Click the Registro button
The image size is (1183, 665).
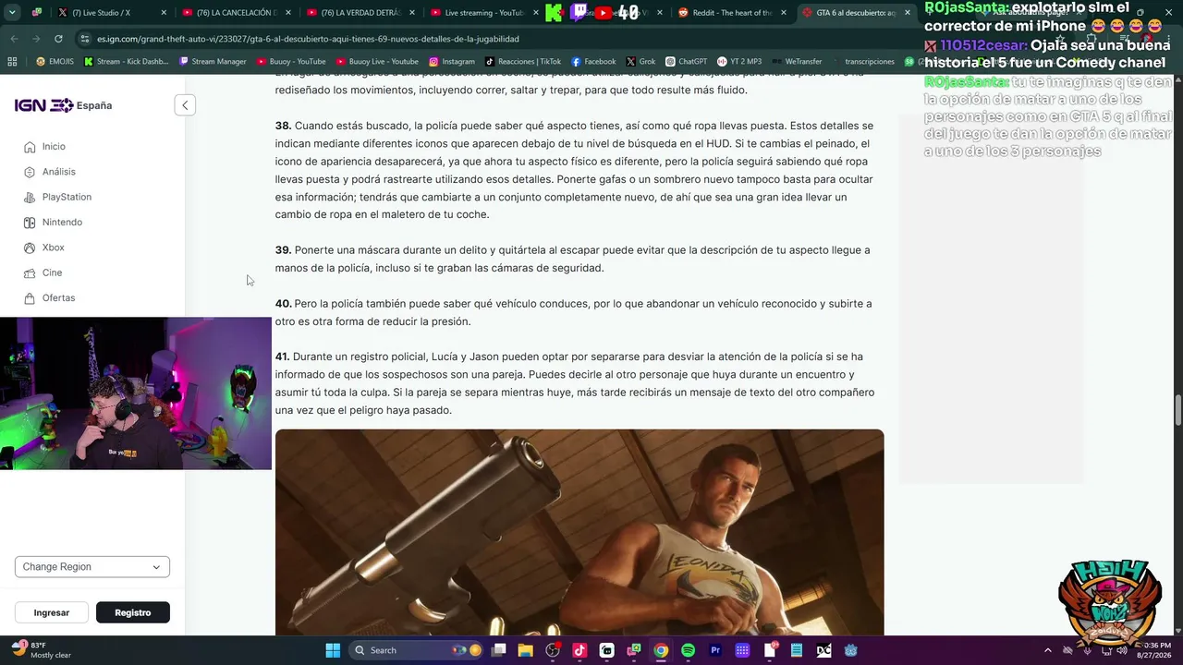pos(133,612)
